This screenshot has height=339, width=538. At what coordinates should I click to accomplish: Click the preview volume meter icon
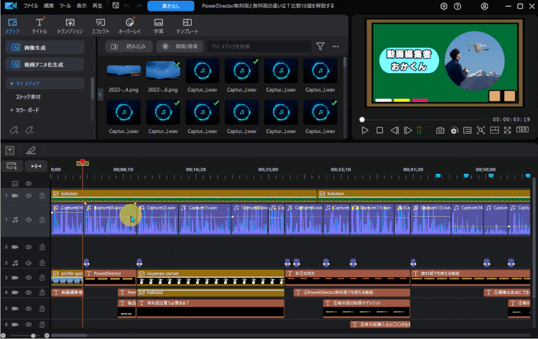pyautogui.click(x=419, y=130)
